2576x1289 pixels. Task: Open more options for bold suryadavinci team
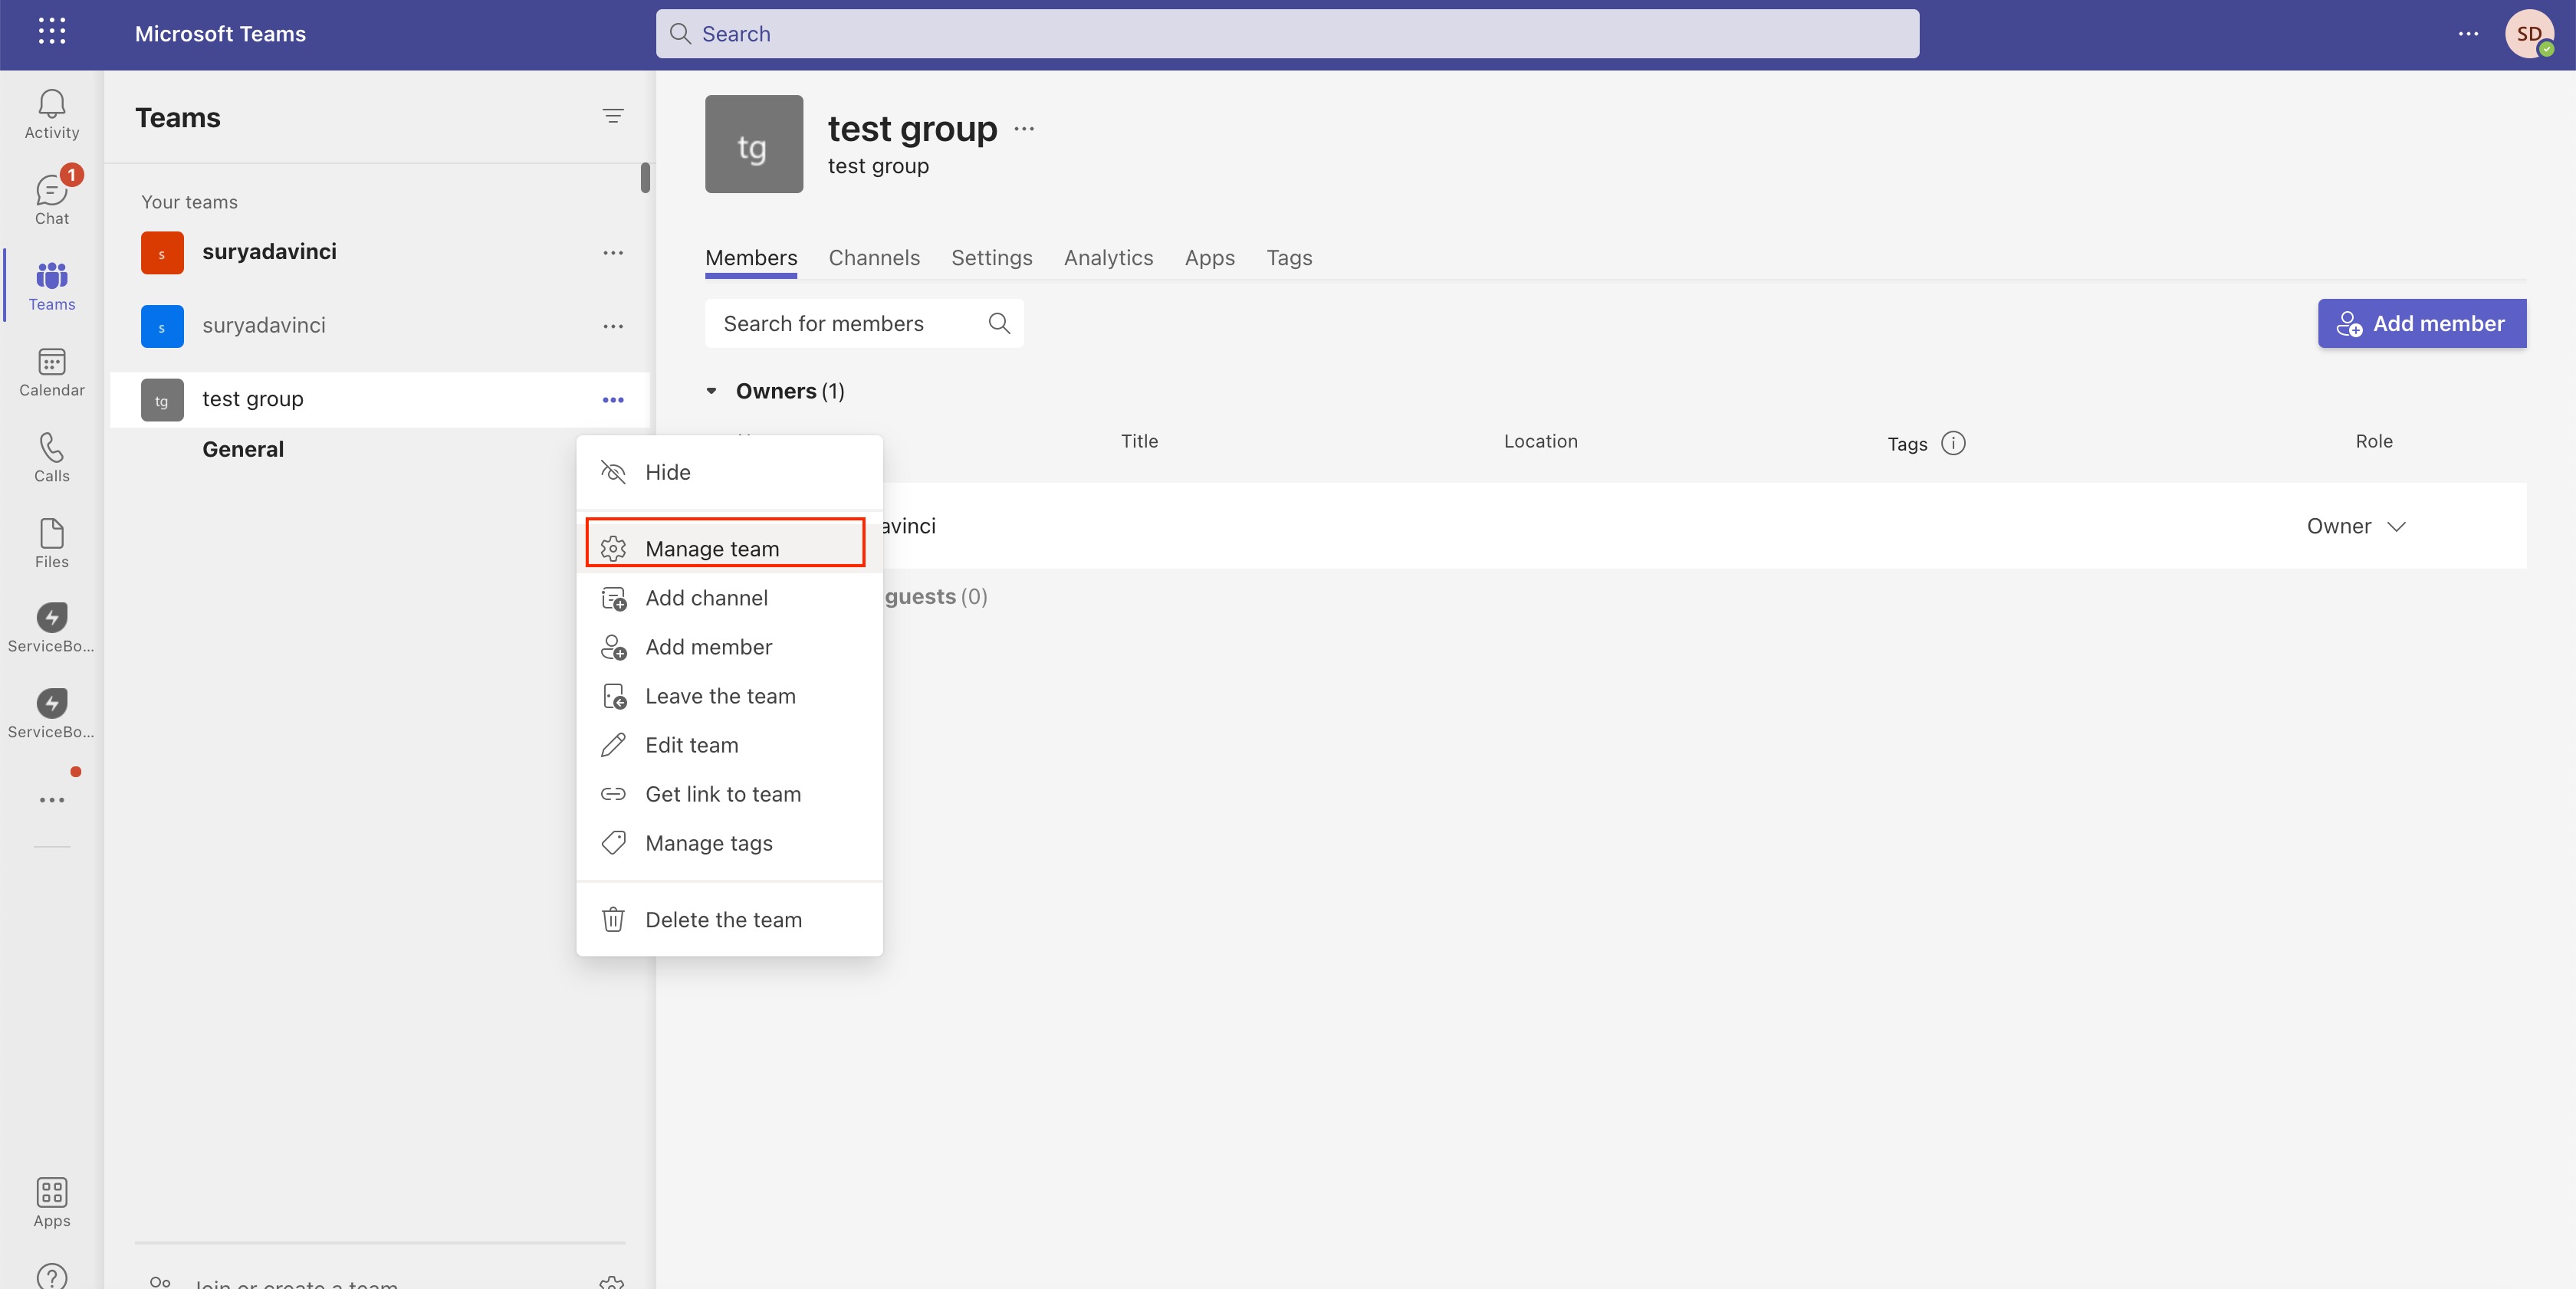pos(613,253)
